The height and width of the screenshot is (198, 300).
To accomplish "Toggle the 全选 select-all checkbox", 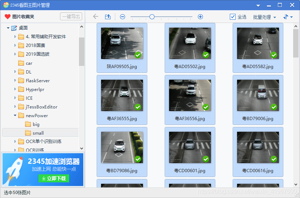I will point(232,17).
